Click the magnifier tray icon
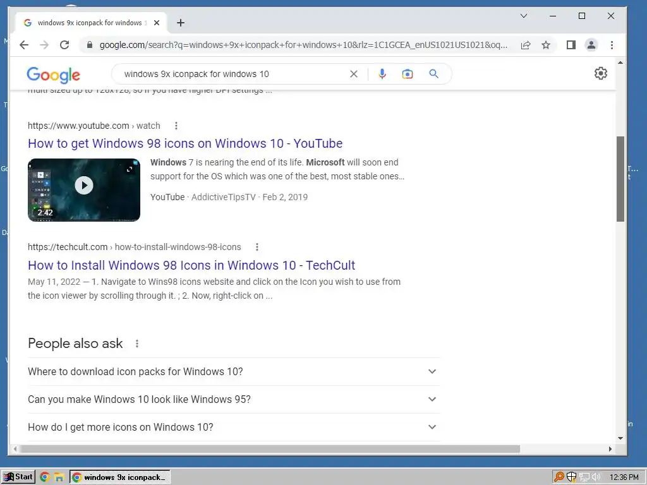Image resolution: width=647 pixels, height=485 pixels. (x=559, y=477)
